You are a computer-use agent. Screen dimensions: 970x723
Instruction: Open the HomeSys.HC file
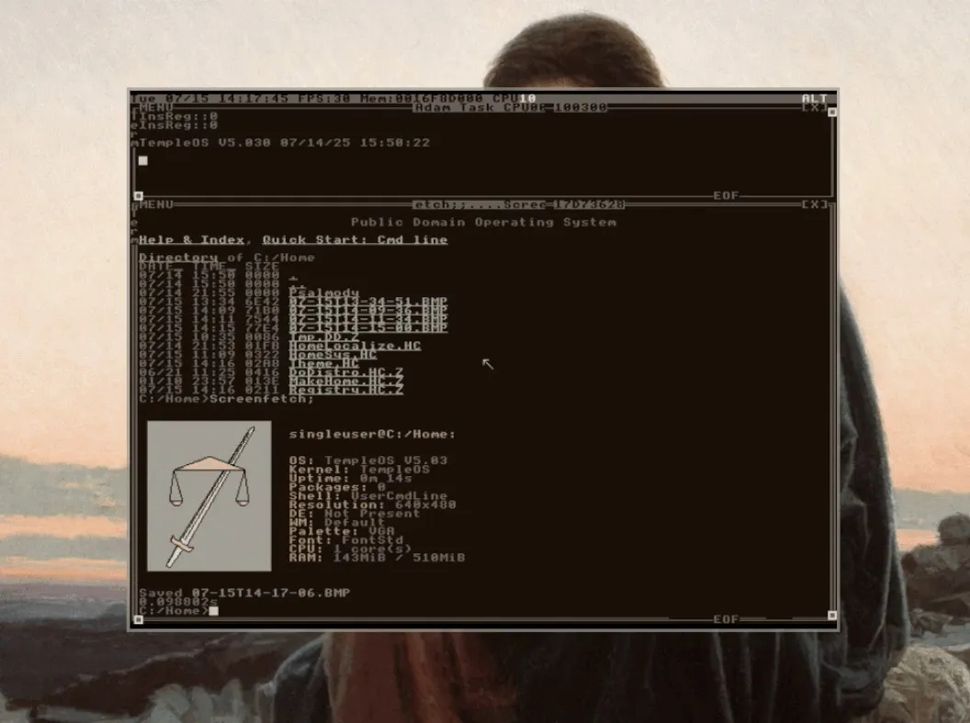click(332, 354)
